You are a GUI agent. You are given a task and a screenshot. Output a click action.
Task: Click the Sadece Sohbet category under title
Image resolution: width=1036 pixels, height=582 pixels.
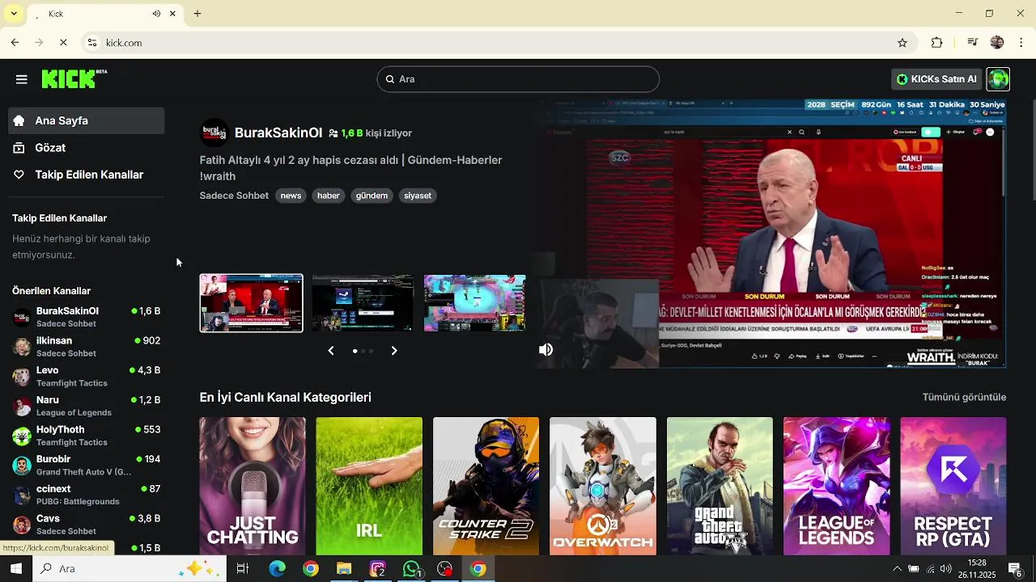pos(234,196)
